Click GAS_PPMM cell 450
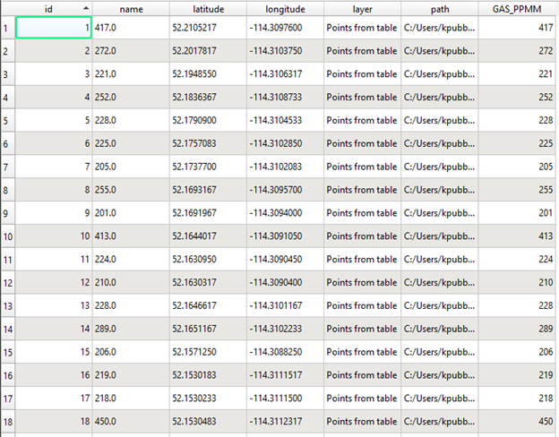The image size is (559, 437). (x=517, y=421)
